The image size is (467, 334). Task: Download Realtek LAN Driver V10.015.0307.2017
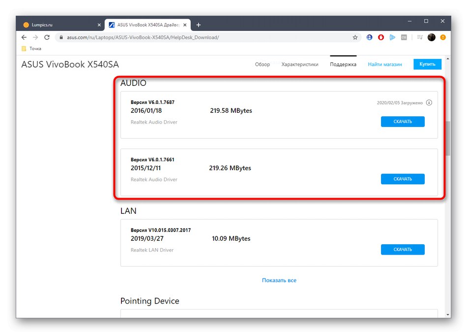[403, 250]
